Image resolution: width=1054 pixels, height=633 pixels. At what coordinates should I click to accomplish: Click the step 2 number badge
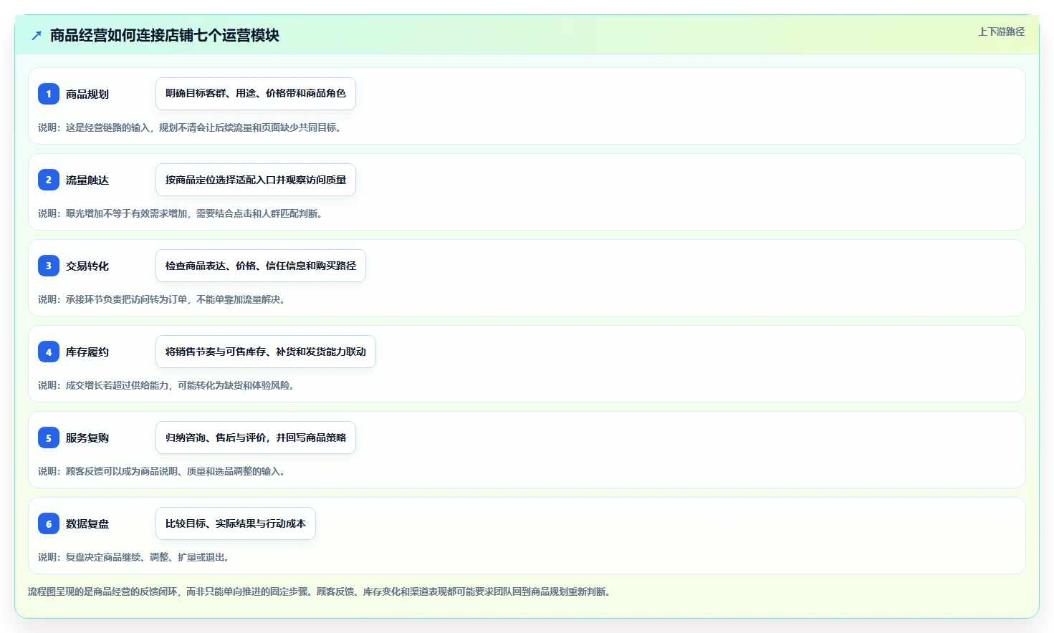[x=49, y=180]
